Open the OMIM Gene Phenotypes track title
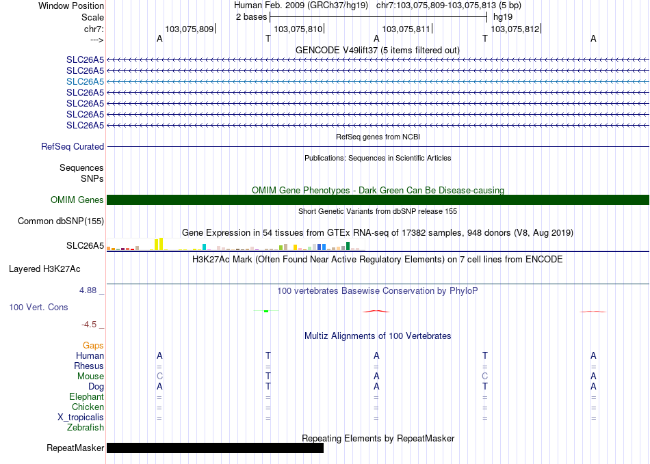650x464 pixels. click(378, 190)
